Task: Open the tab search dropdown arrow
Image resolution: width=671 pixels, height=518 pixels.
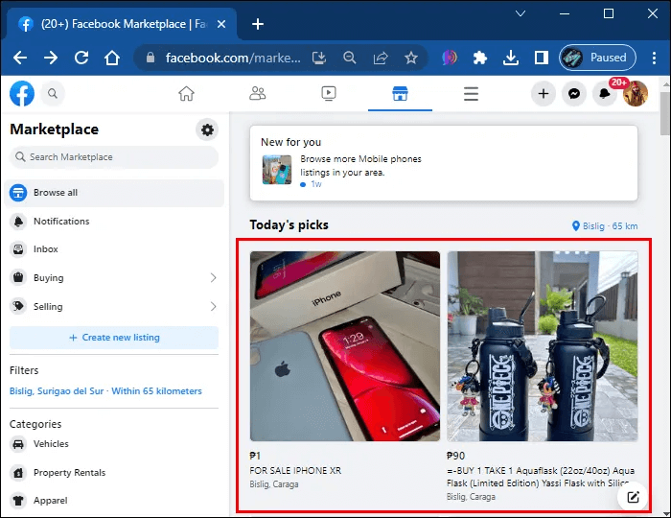Action: [521, 13]
